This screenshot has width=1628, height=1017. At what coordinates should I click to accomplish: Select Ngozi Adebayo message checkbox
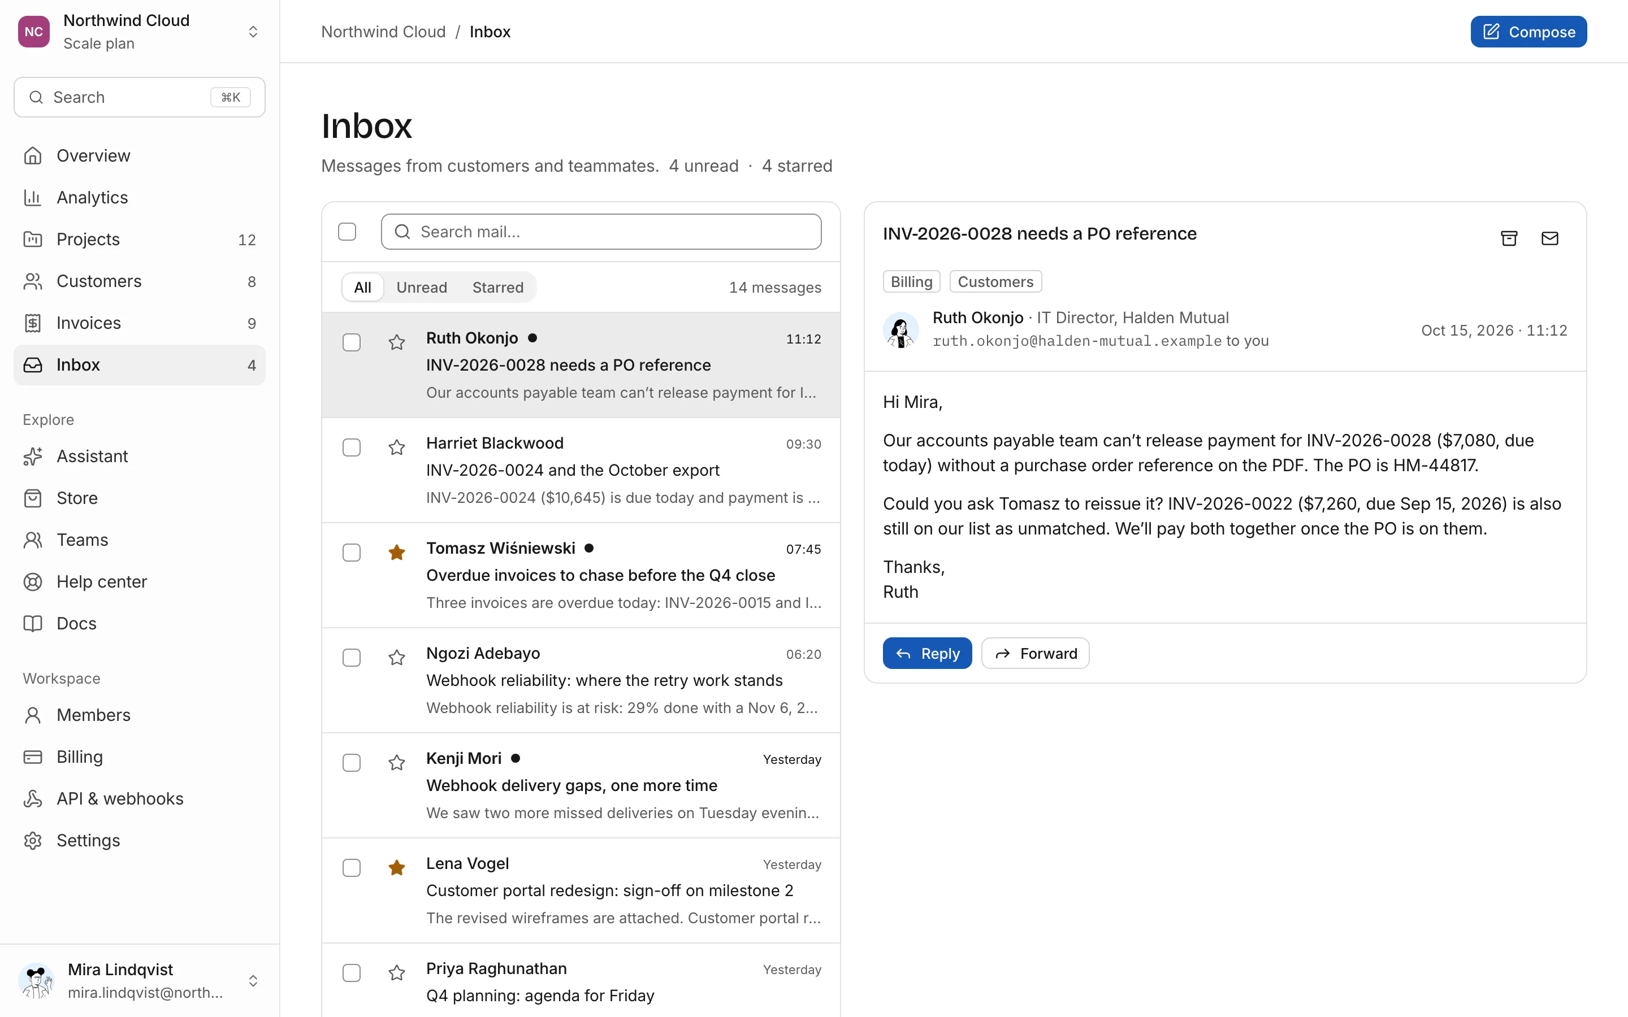351,657
